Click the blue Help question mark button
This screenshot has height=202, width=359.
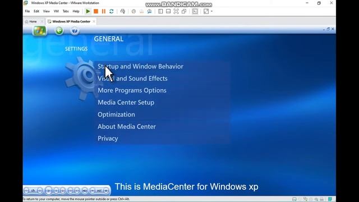click(75, 30)
